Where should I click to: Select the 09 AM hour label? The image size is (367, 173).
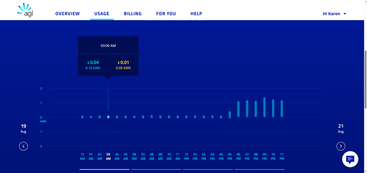click(160, 157)
